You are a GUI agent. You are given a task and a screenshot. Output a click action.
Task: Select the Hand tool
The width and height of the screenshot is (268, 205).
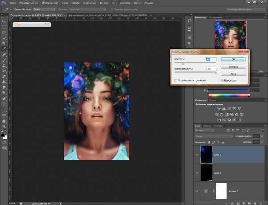4,121
